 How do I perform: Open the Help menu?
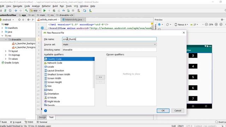[x=93, y=6]
